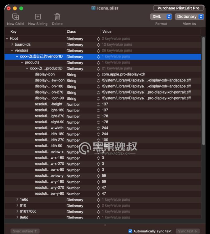Click the Icons.plist document title icon
210x234 pixels.
93,8
